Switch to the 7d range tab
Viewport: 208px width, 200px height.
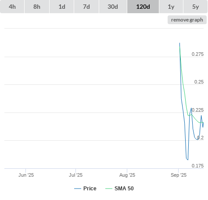click(x=86, y=7)
